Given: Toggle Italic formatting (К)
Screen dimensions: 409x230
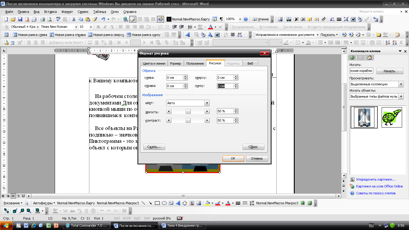Looking at the screenshot, I should point(105,27).
